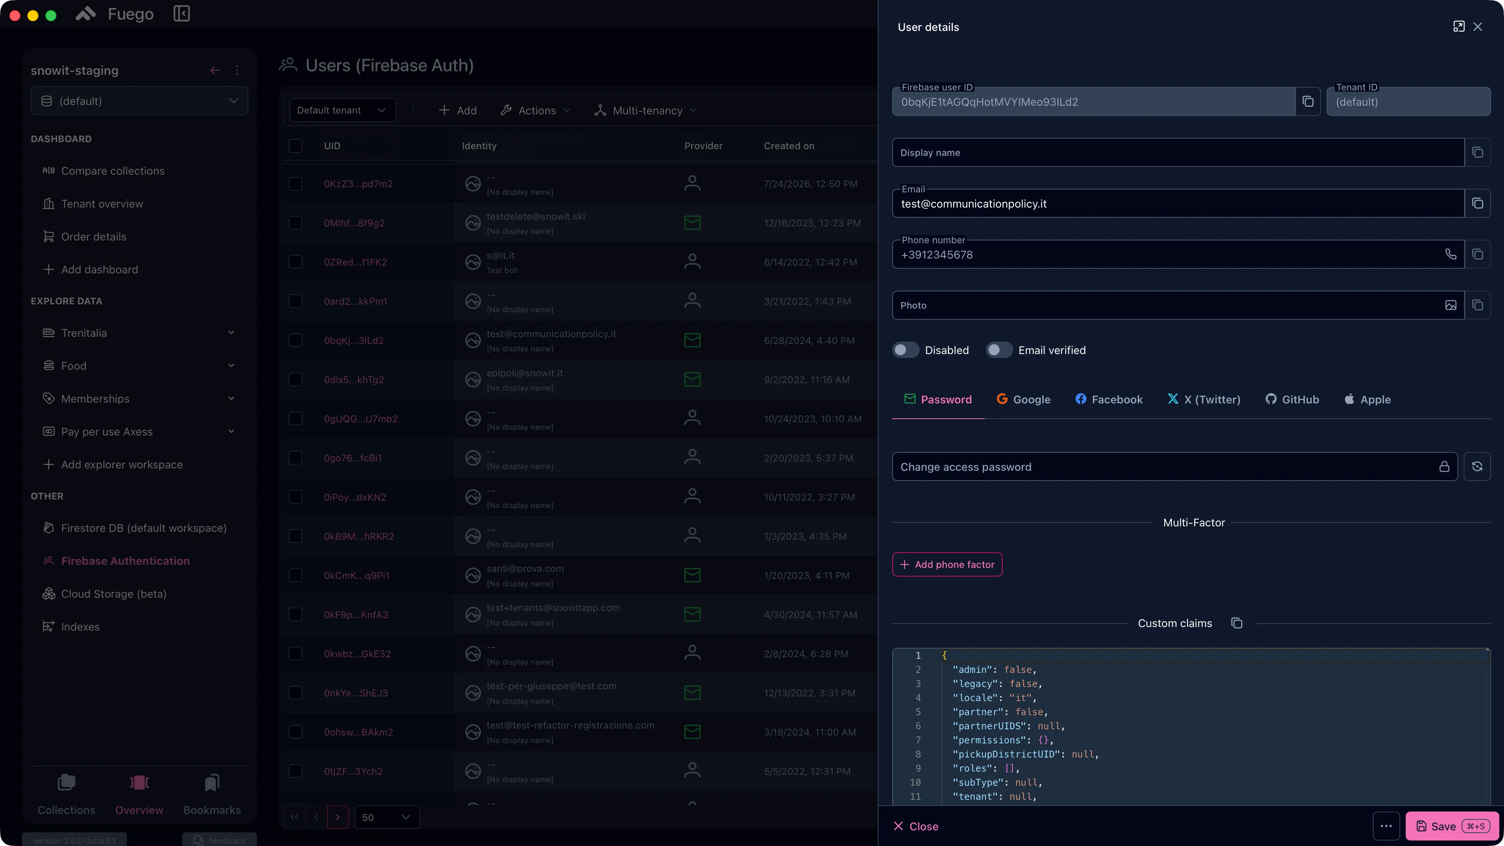Open the Actions dropdown menu
Viewport: 1504px width, 846px height.
pos(535,110)
